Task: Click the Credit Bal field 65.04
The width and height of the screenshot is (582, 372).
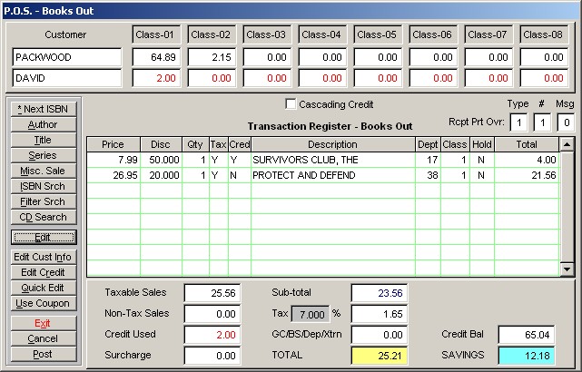Action: (x=527, y=335)
